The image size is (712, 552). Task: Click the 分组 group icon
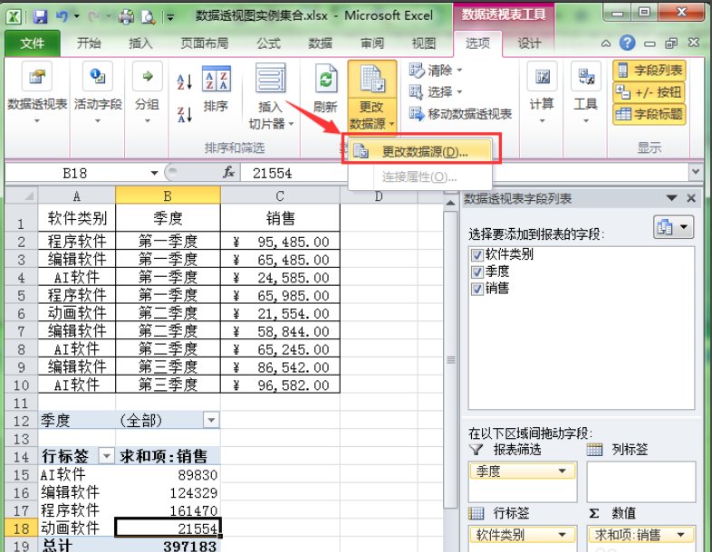pyautogui.click(x=147, y=76)
